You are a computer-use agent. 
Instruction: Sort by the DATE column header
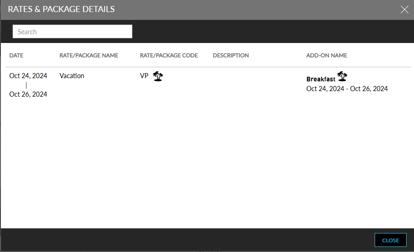coord(16,55)
